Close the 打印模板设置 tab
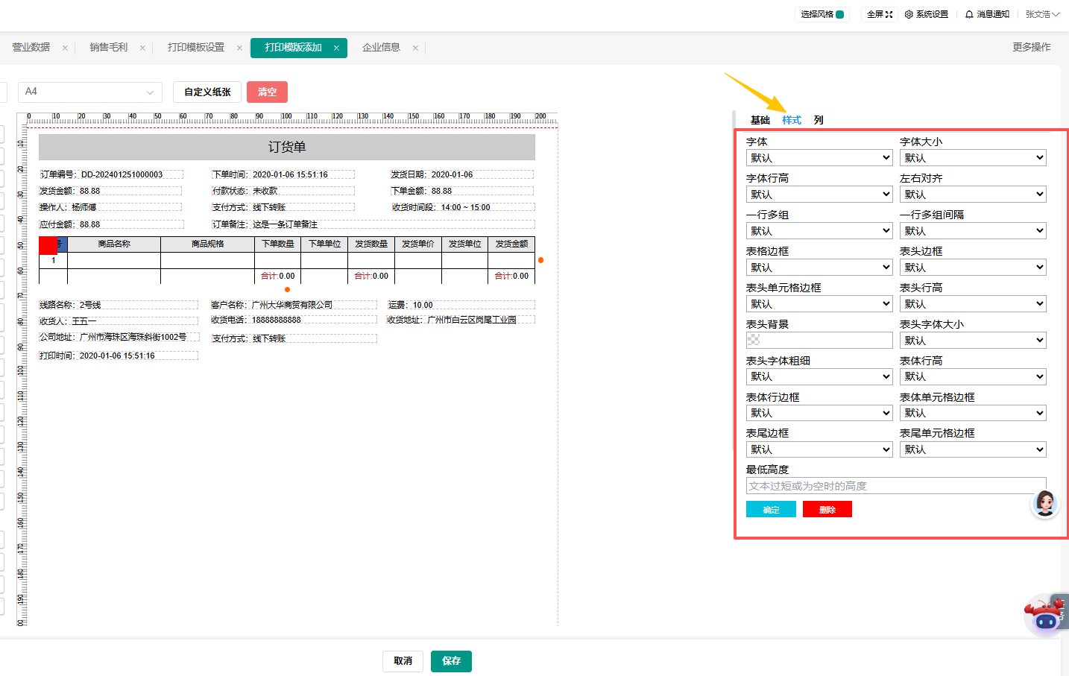1069x676 pixels. point(239,48)
